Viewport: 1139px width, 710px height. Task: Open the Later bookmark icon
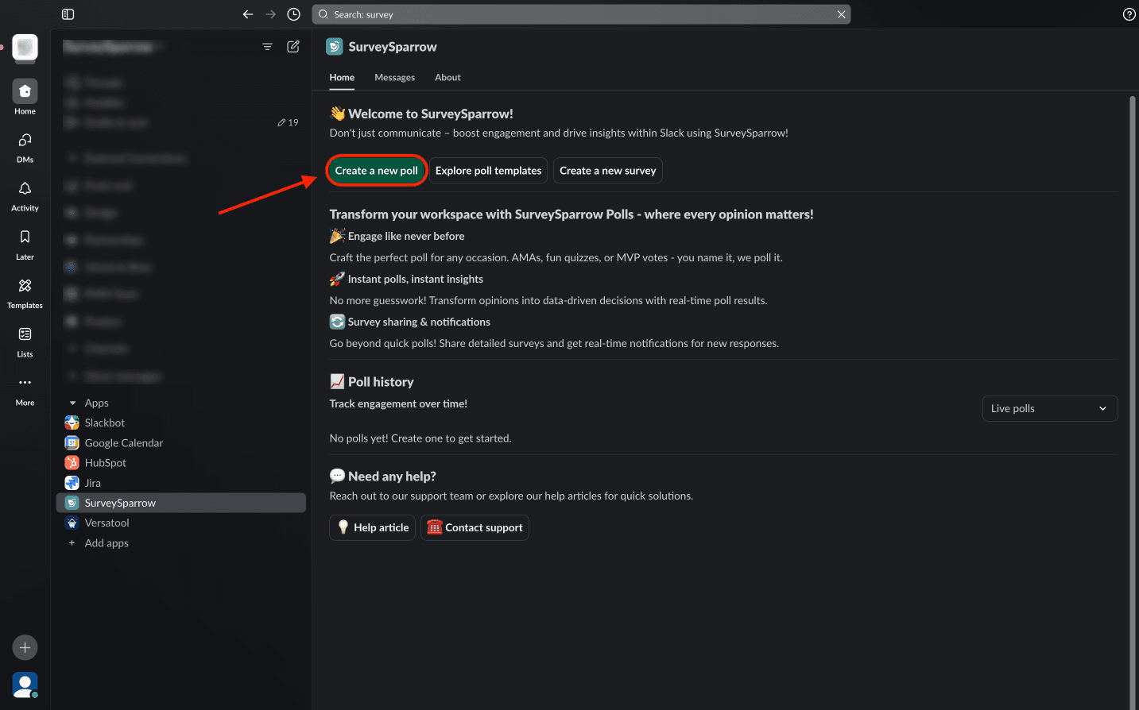pos(25,237)
